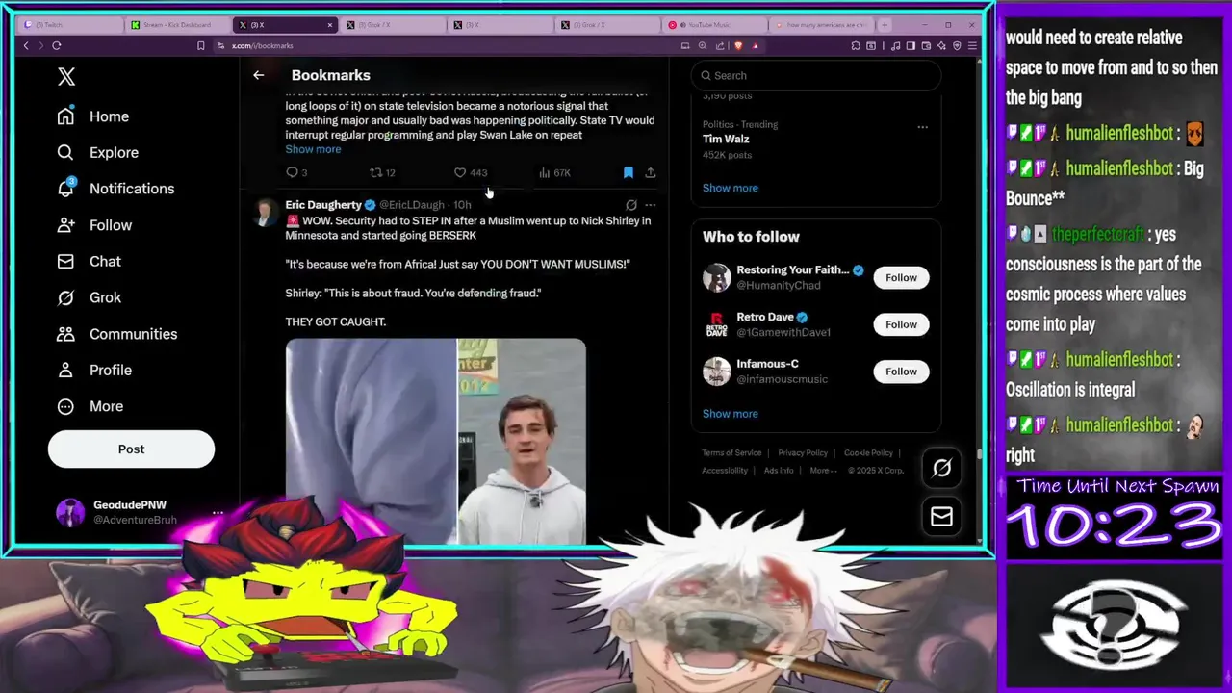Viewport: 1232px width, 693px height.
Task: Open browser hamburger menu
Action: [973, 45]
